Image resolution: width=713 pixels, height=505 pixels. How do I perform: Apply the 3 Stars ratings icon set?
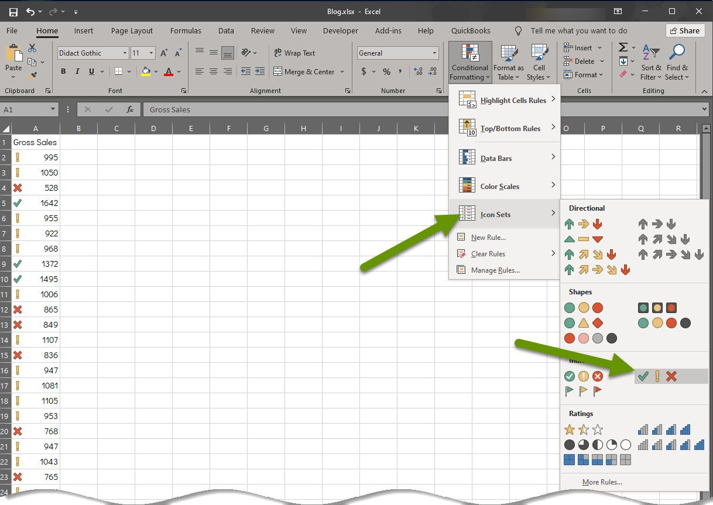tap(583, 429)
